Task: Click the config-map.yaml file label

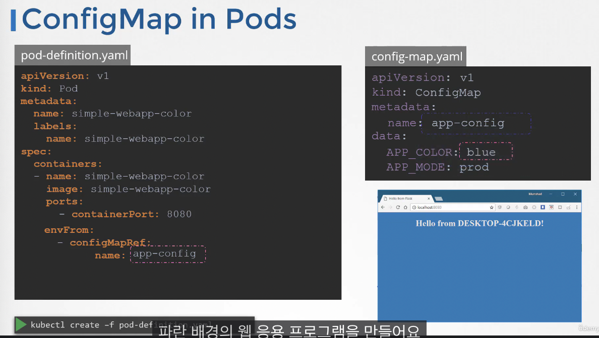Action: [x=416, y=56]
